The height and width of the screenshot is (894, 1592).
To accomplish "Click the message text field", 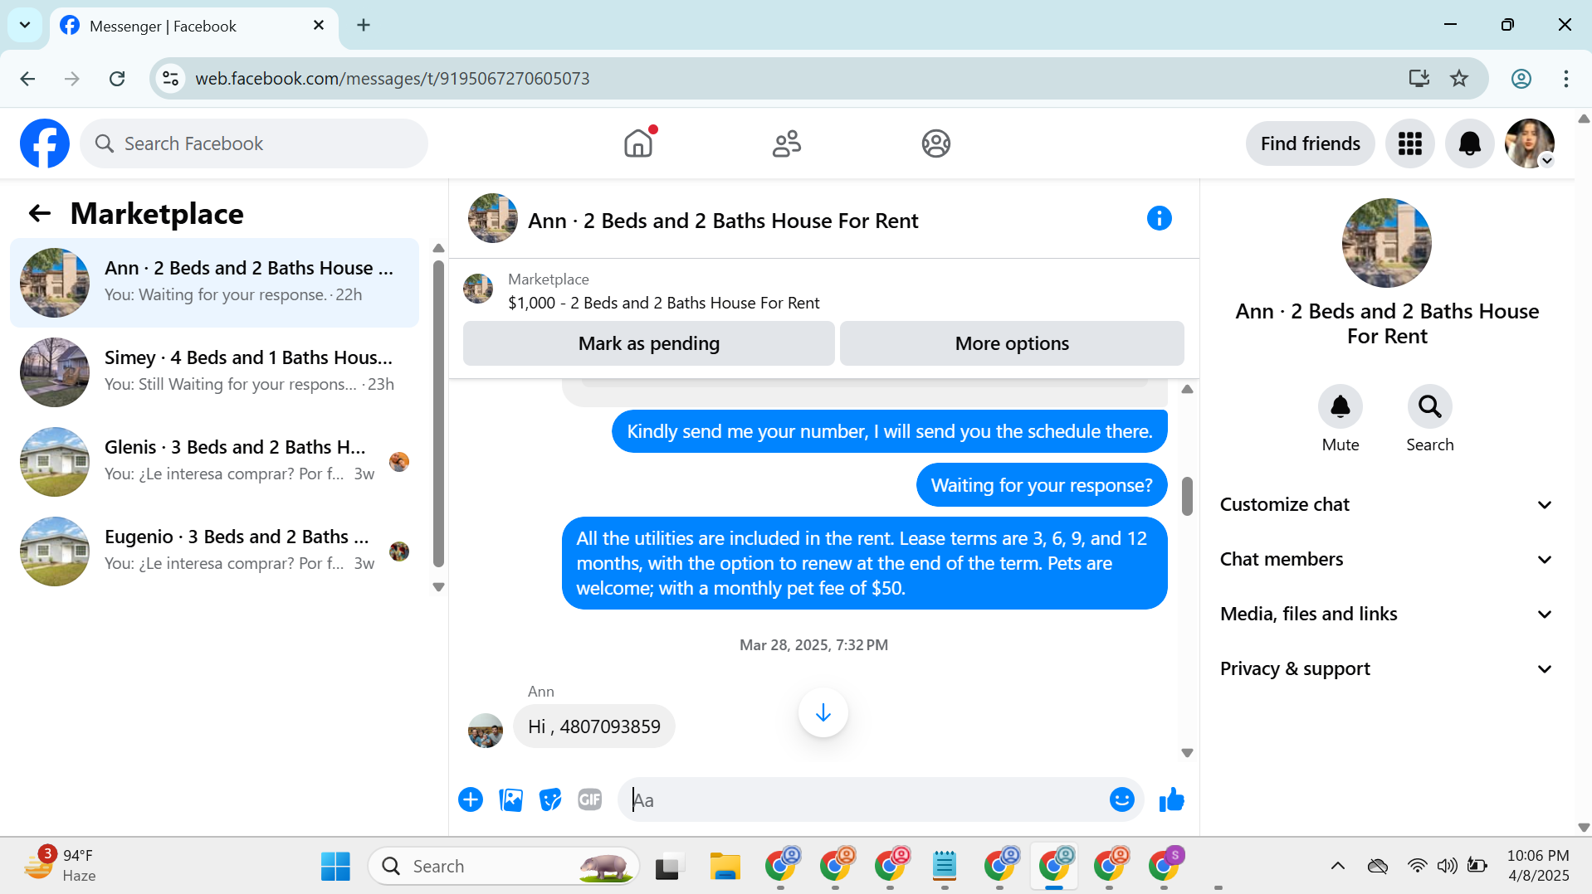I will point(863,799).
